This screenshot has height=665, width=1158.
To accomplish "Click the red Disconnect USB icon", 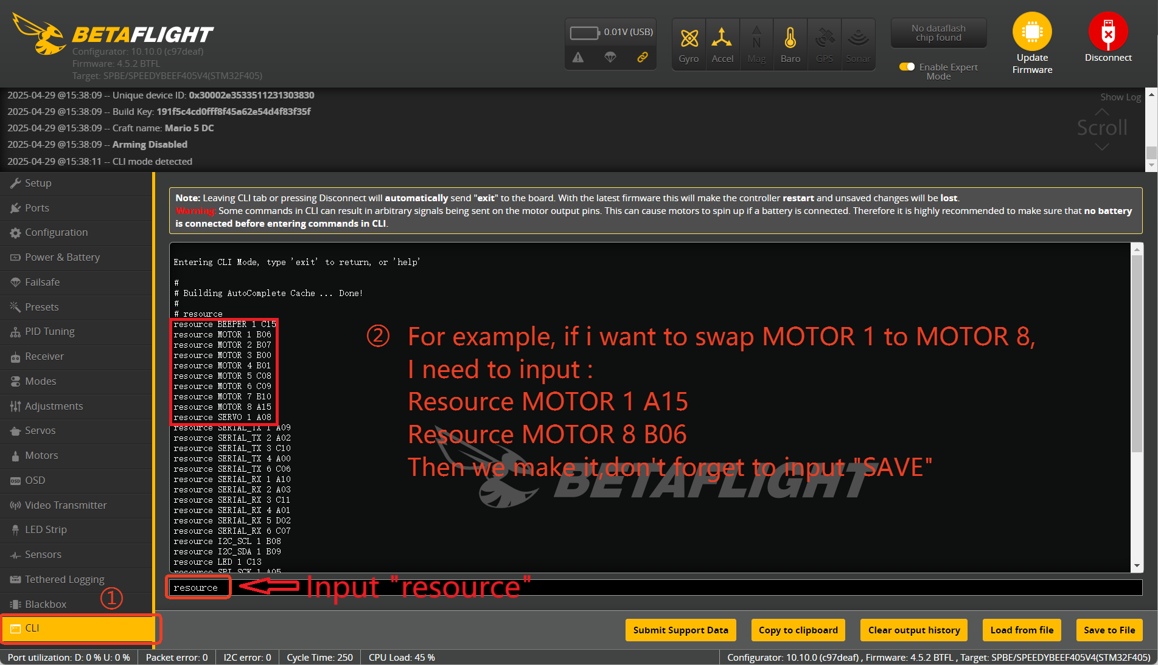I will [1108, 32].
